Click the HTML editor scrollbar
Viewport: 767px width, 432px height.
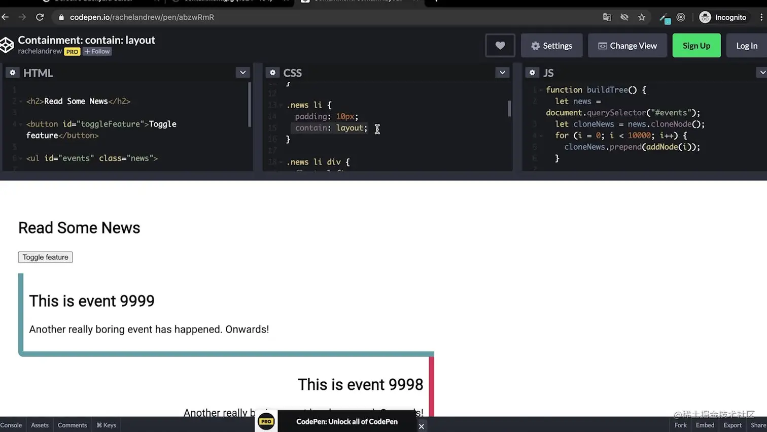[x=249, y=105]
